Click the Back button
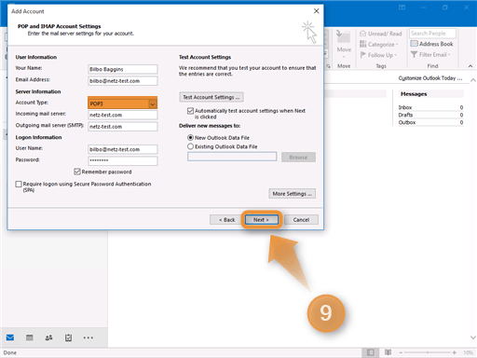This screenshot has width=477, height=358. click(226, 220)
